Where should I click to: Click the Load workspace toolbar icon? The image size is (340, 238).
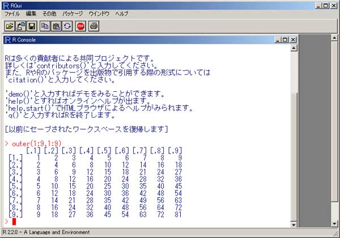21,26
